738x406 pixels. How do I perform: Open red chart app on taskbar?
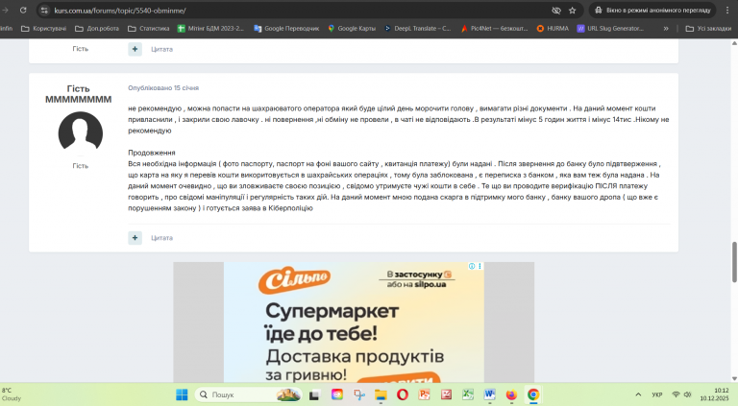point(446,394)
